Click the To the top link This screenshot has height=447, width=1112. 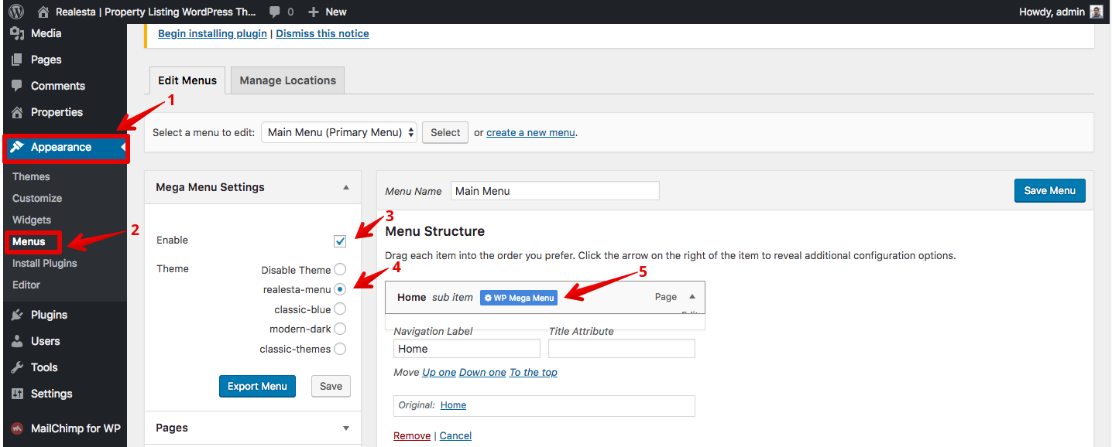pos(534,372)
